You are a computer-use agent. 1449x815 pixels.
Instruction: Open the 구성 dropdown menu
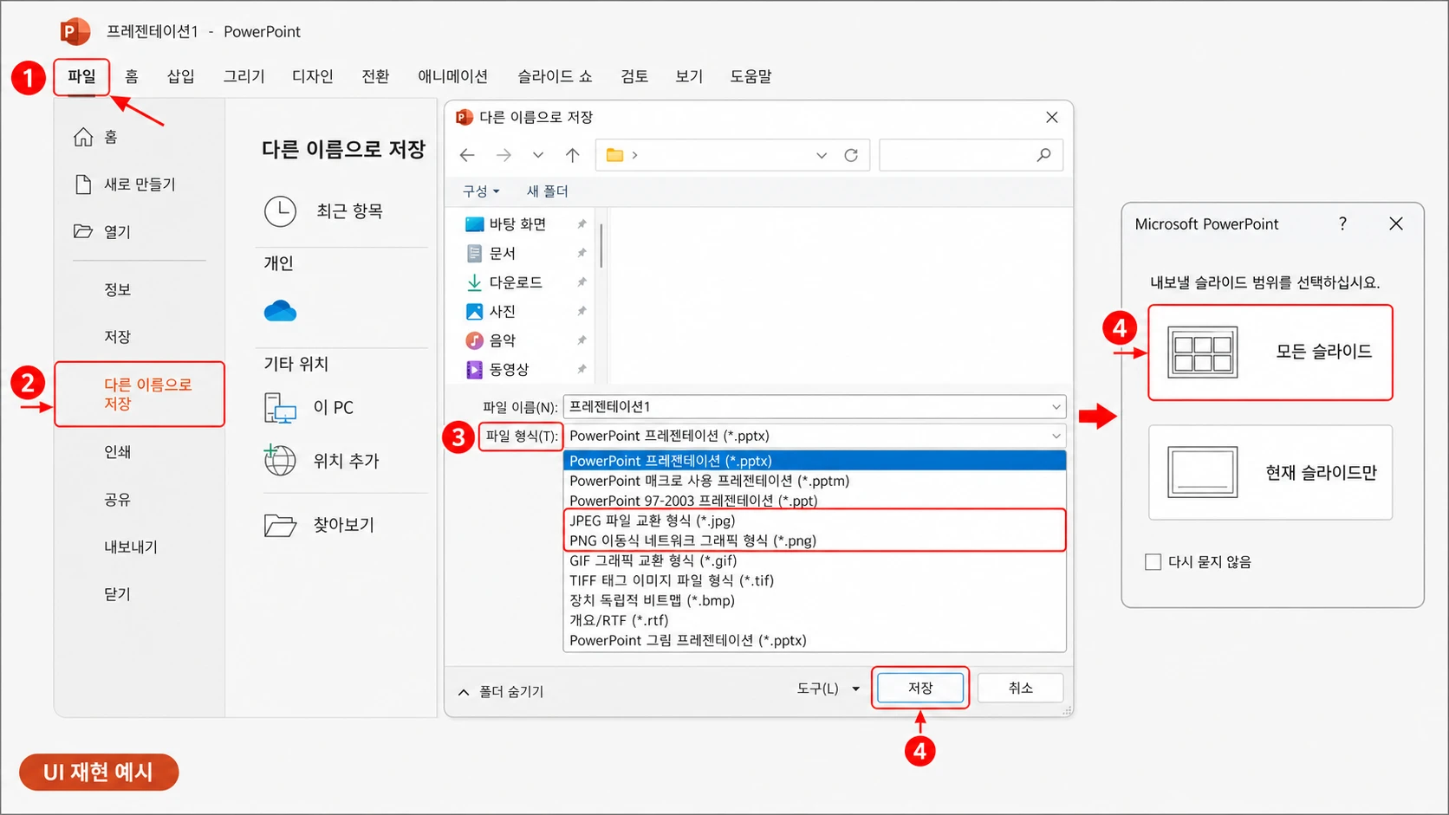click(x=481, y=191)
